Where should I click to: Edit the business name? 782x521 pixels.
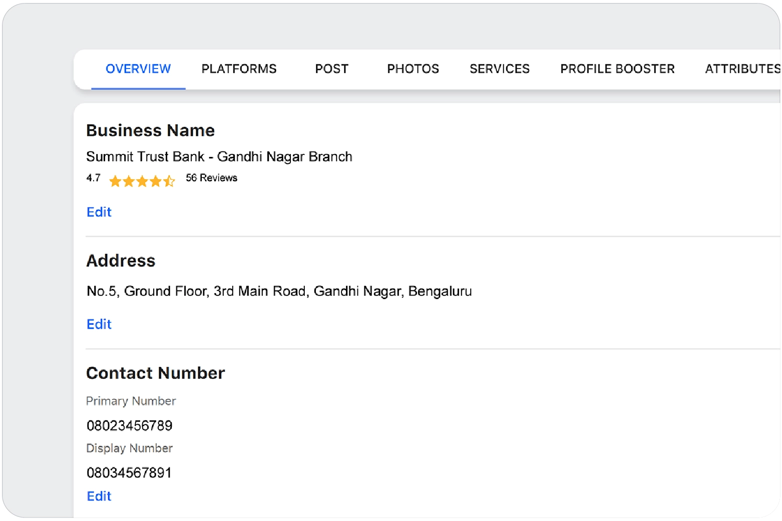pyautogui.click(x=99, y=212)
